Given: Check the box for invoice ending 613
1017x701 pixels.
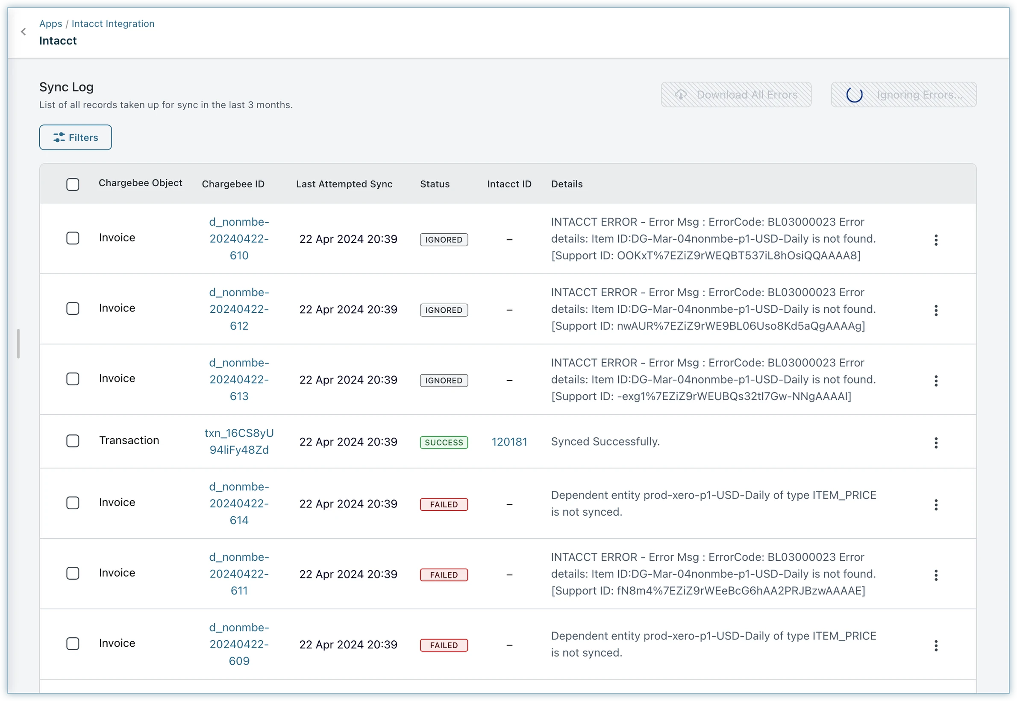Looking at the screenshot, I should point(73,379).
